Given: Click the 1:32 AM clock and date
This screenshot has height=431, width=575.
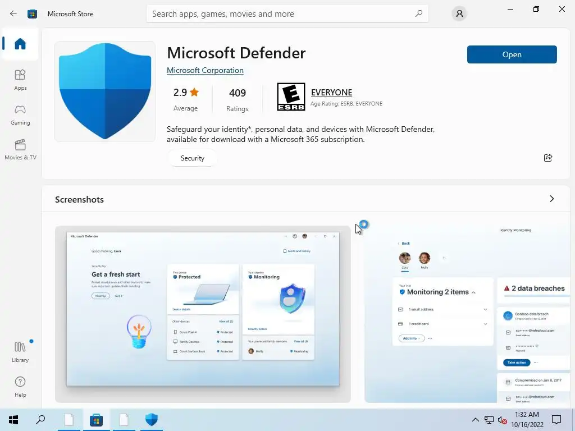Looking at the screenshot, I should coord(527,420).
